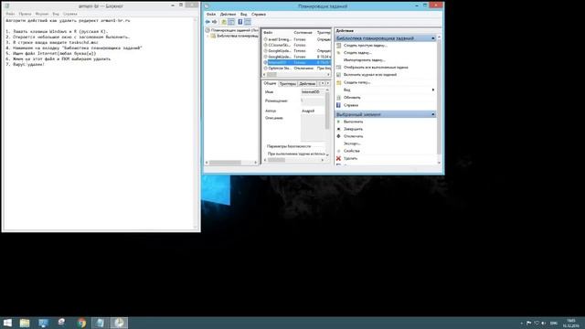Click the up-one-level folder toolbar icon

point(224,22)
